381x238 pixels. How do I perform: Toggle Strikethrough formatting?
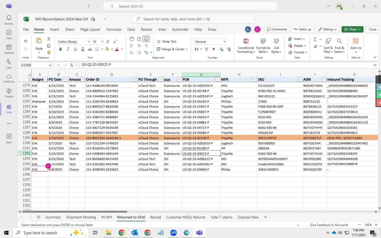pyautogui.click(x=90, y=49)
